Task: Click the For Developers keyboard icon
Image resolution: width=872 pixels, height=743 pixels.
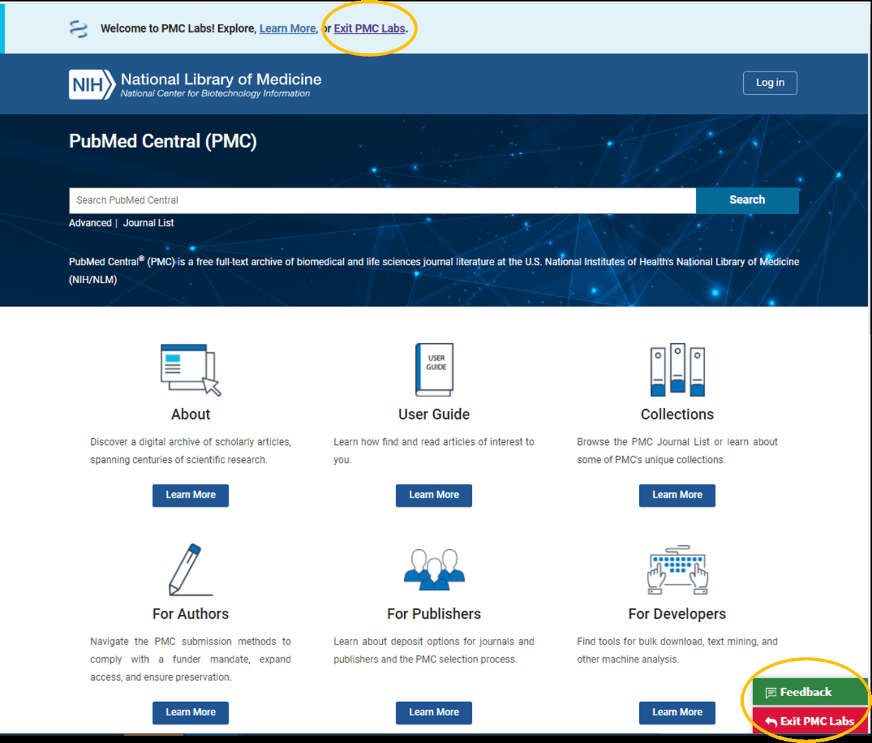Action: pos(677,570)
